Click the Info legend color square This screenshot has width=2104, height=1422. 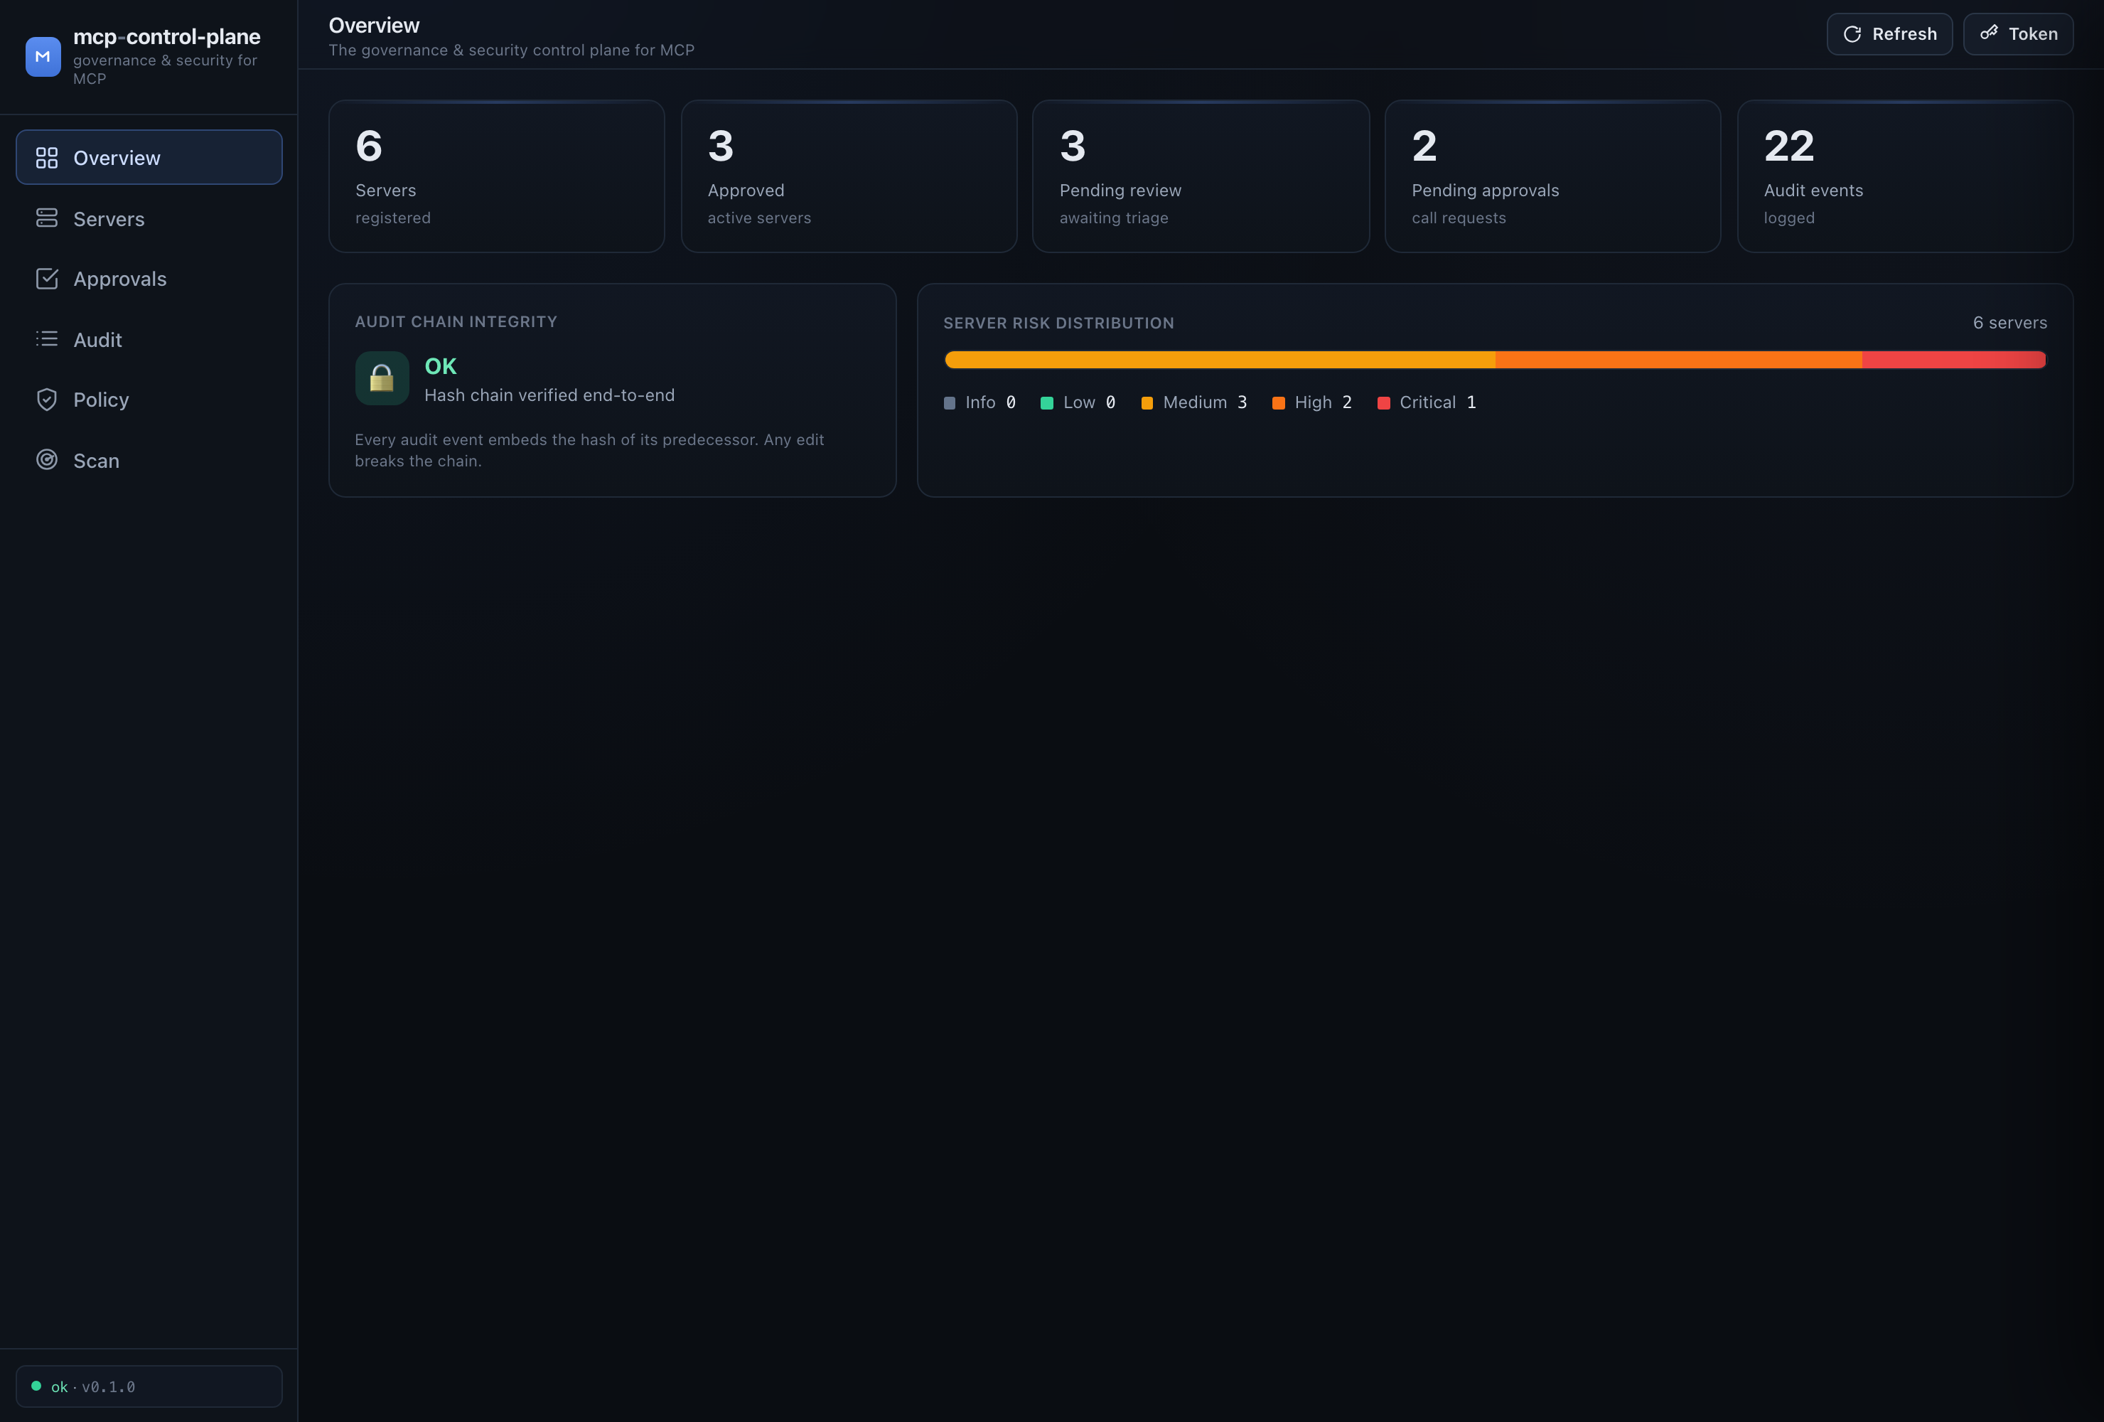pos(950,403)
